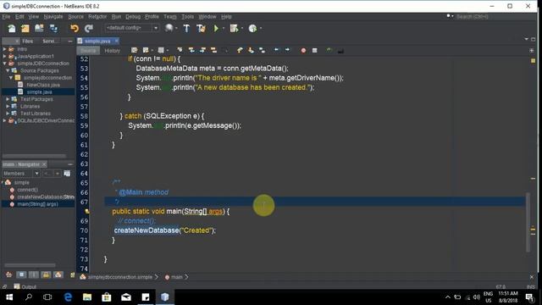Click the Build Project hammer icon
542x305 pixels.
186,28
